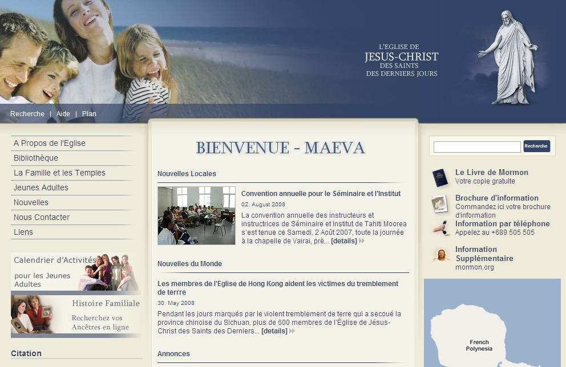Image resolution: width=566 pixels, height=367 pixels.
Task: Click the information brochure icon
Action: click(440, 203)
